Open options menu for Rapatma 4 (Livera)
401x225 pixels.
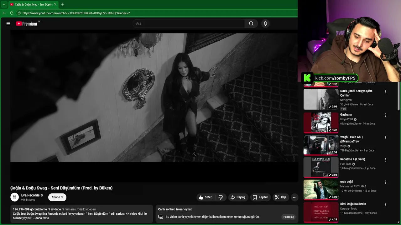(386, 160)
